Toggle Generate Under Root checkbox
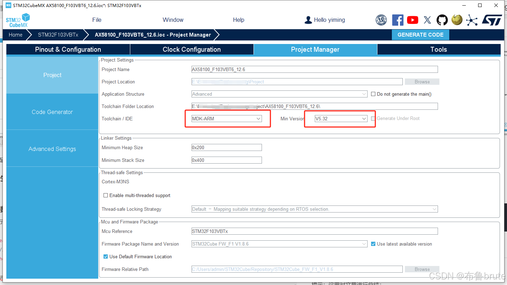Image resolution: width=507 pixels, height=285 pixels. pos(373,119)
